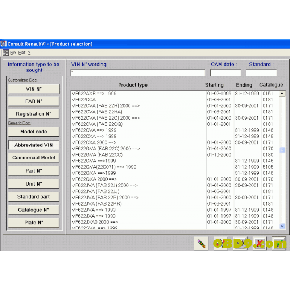
Task: Click the Part N° button
Action: pyautogui.click(x=34, y=170)
